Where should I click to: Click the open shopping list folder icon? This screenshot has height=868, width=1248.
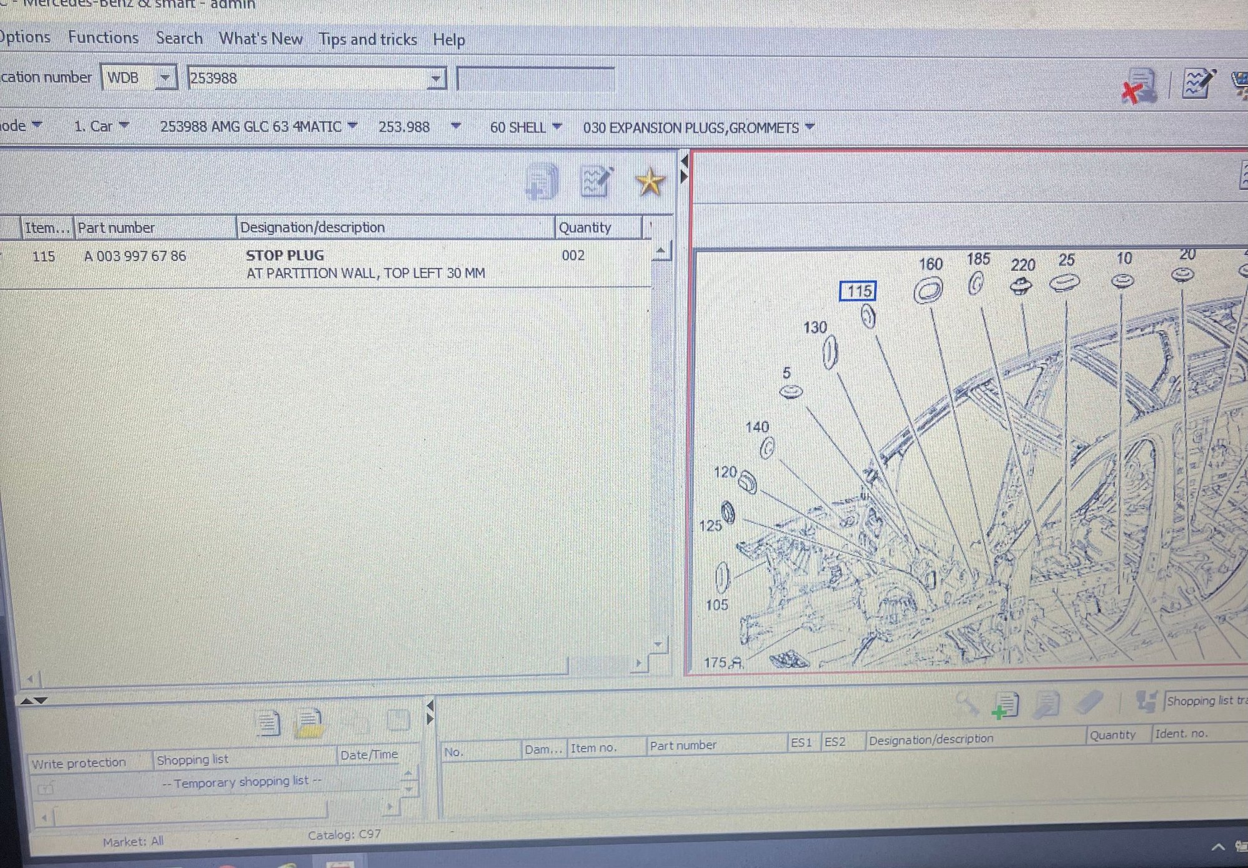click(x=309, y=723)
